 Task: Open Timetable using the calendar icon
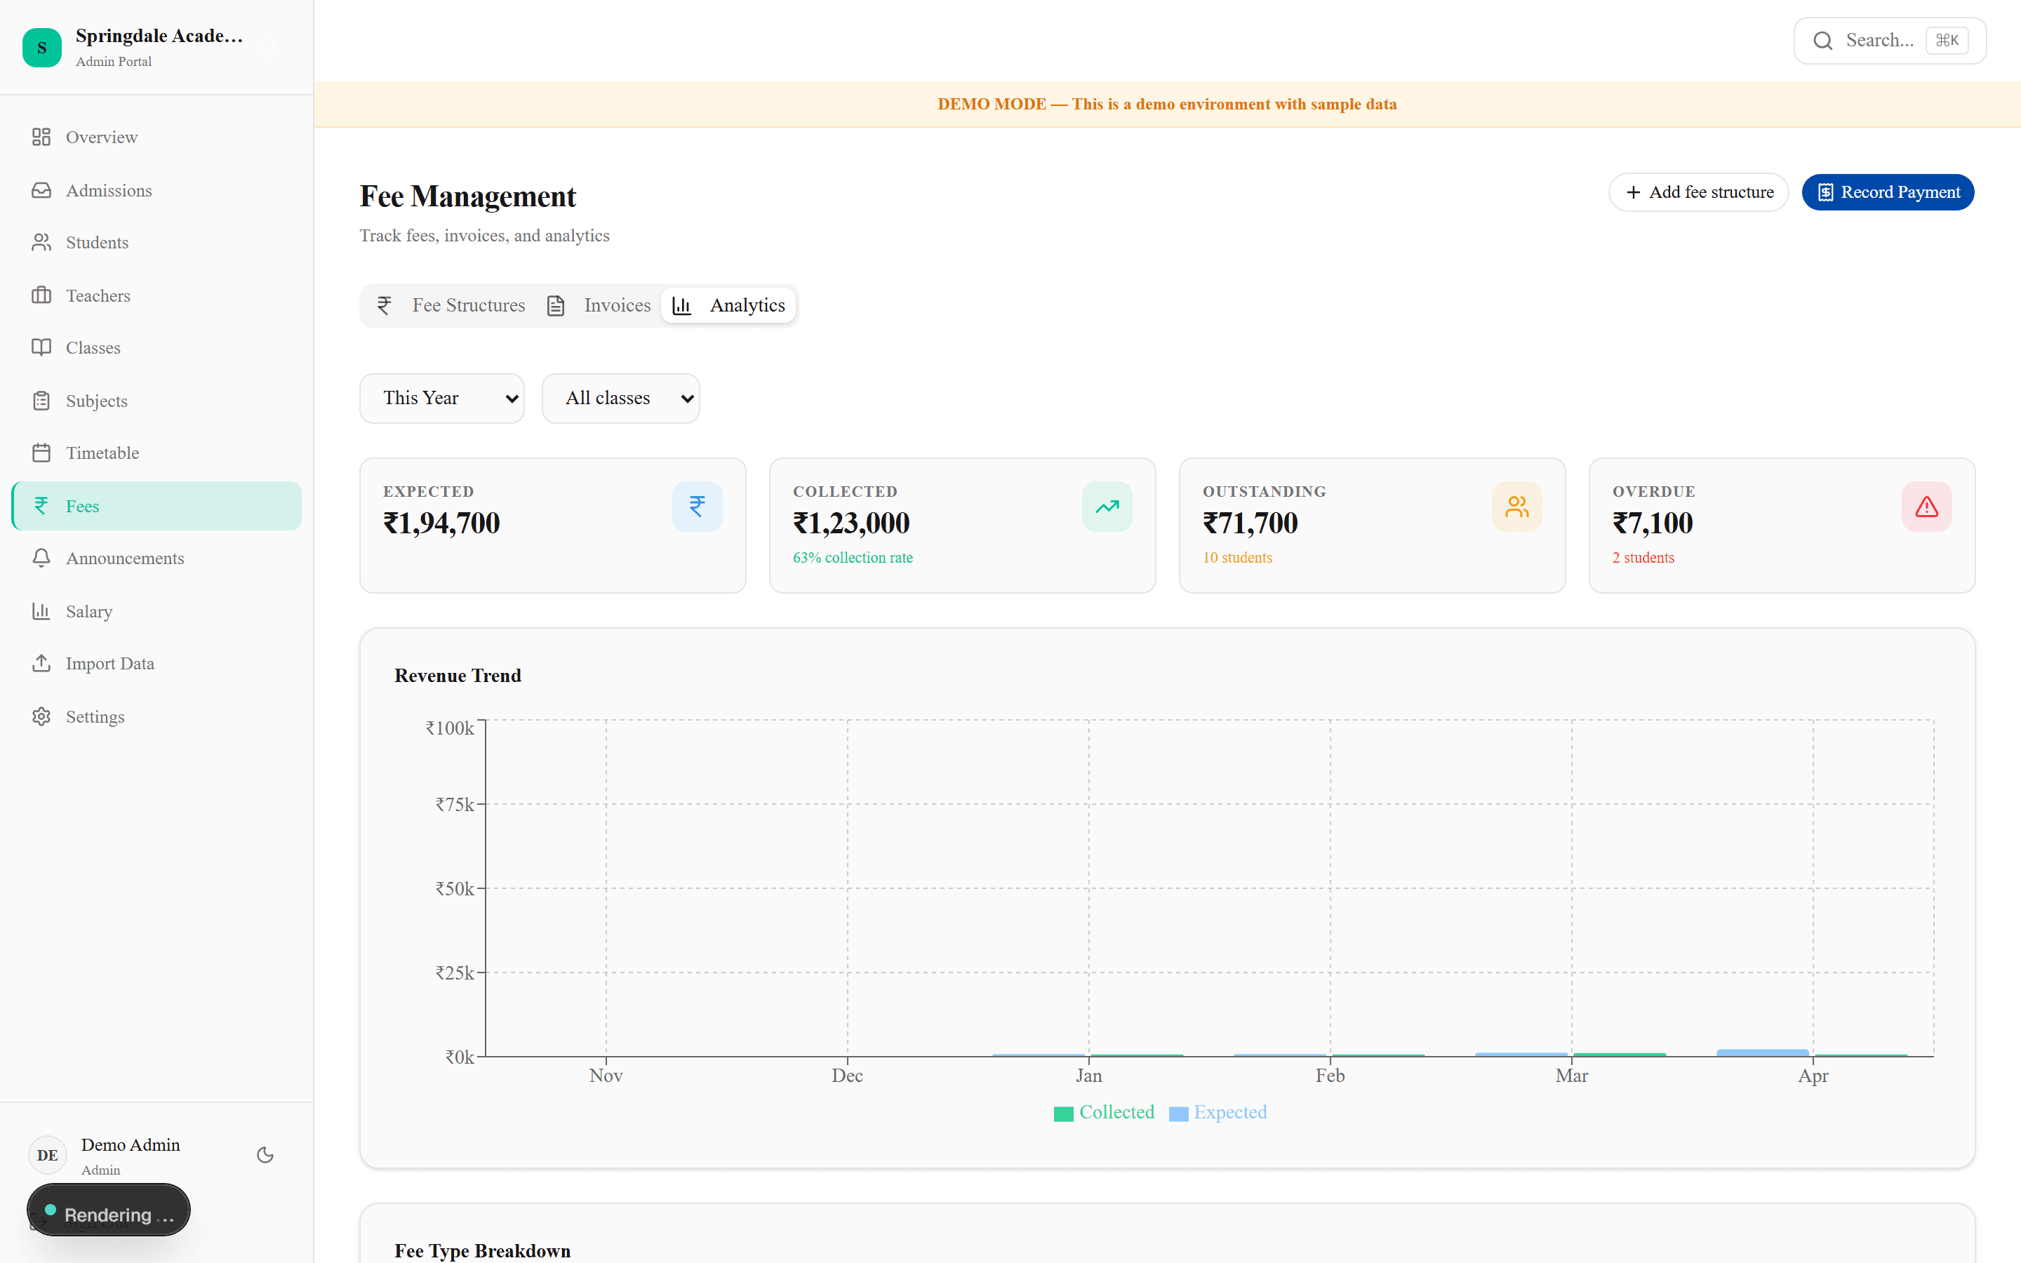click(42, 452)
